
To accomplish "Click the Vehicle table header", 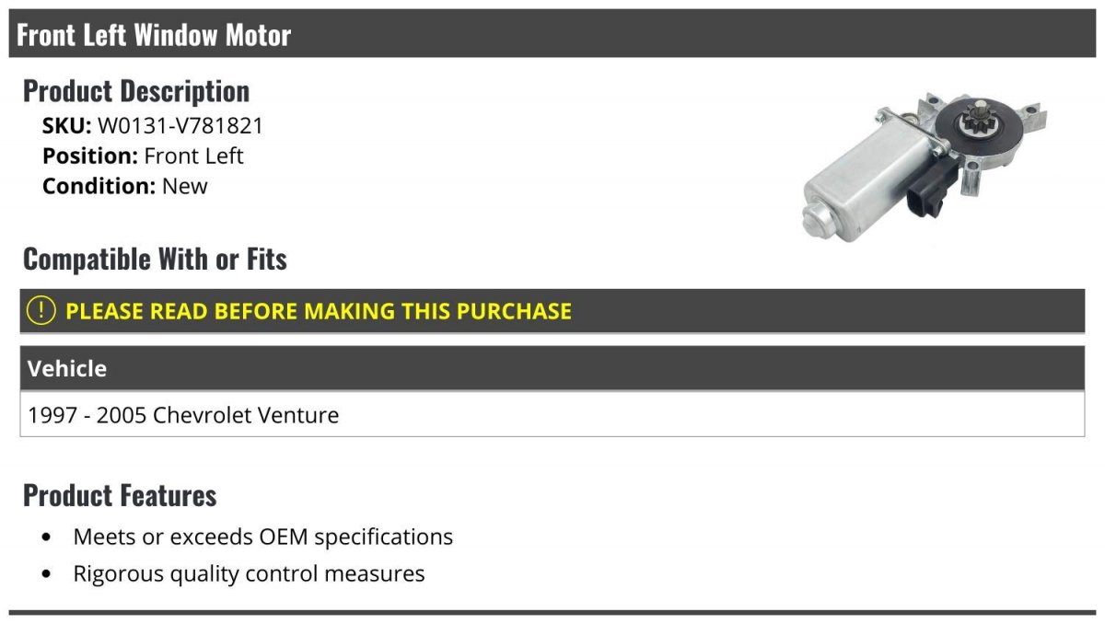I will tap(552, 368).
